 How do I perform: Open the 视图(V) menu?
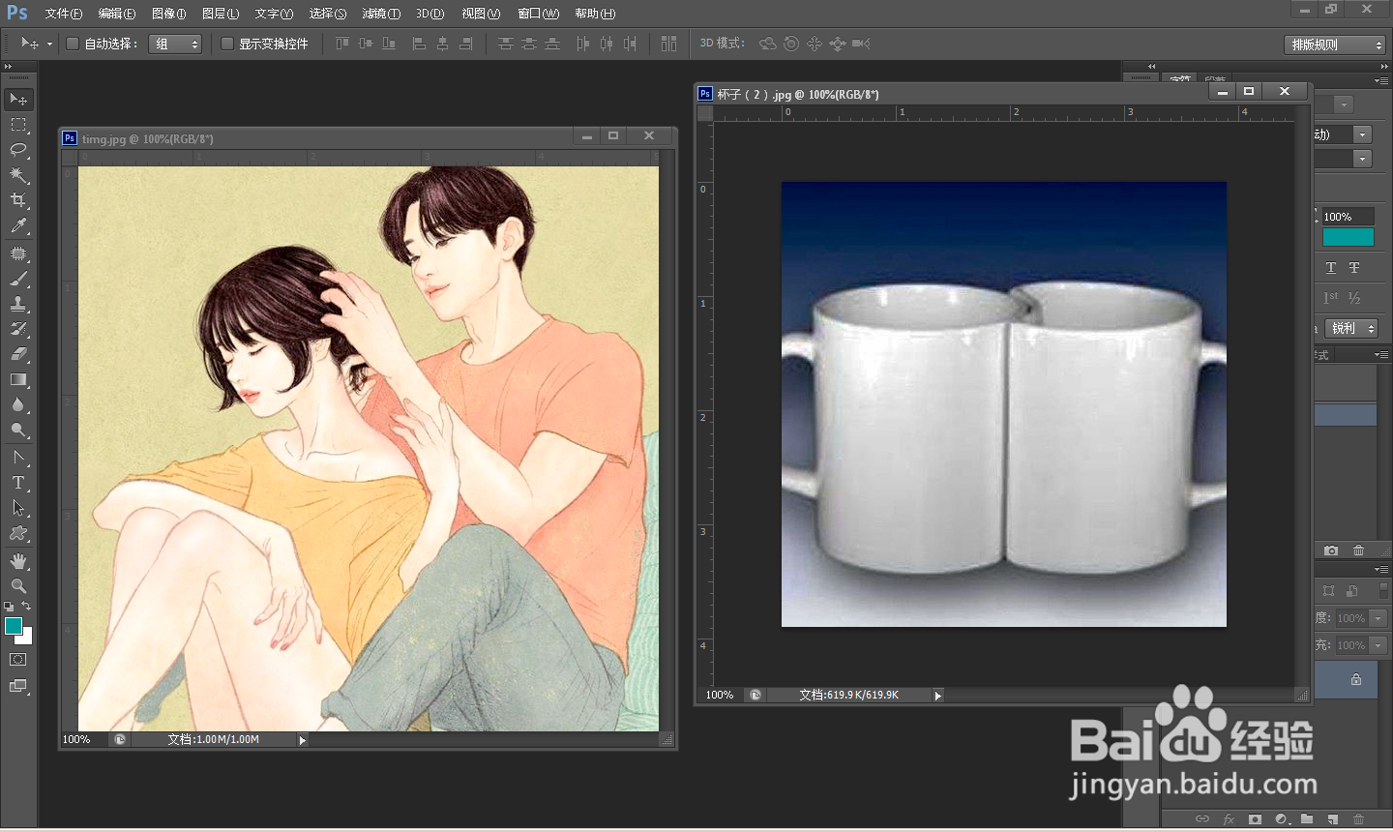coord(481,14)
